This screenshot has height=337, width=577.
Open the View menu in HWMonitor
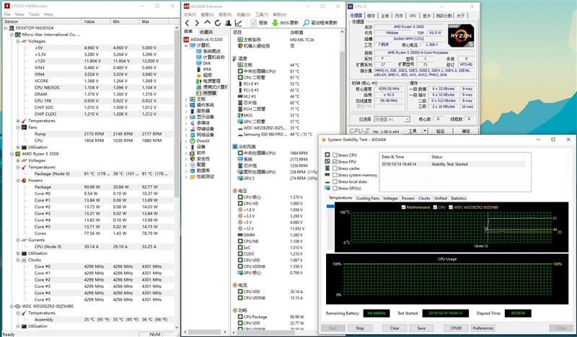click(19, 14)
